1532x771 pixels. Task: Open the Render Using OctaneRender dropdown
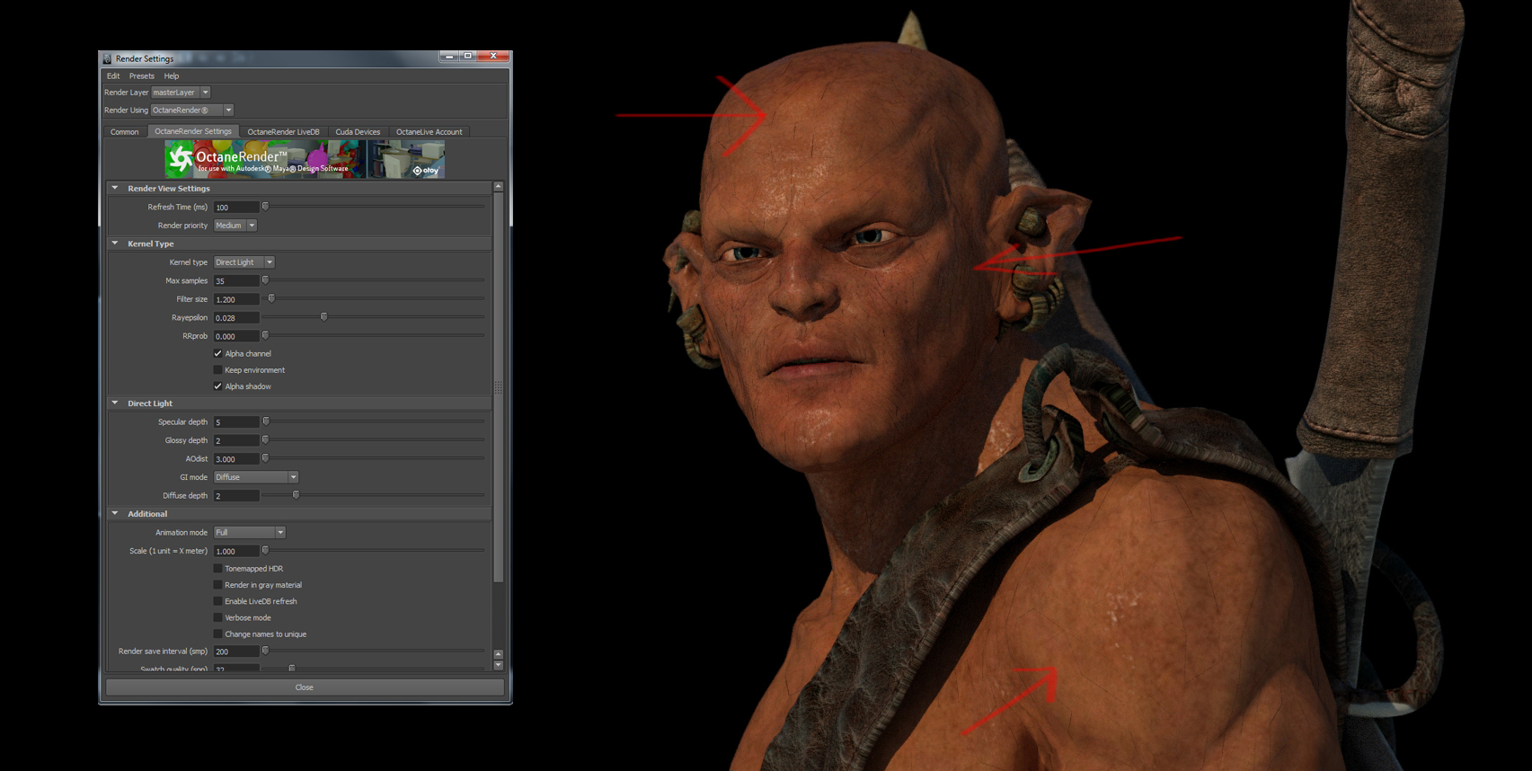coord(192,111)
